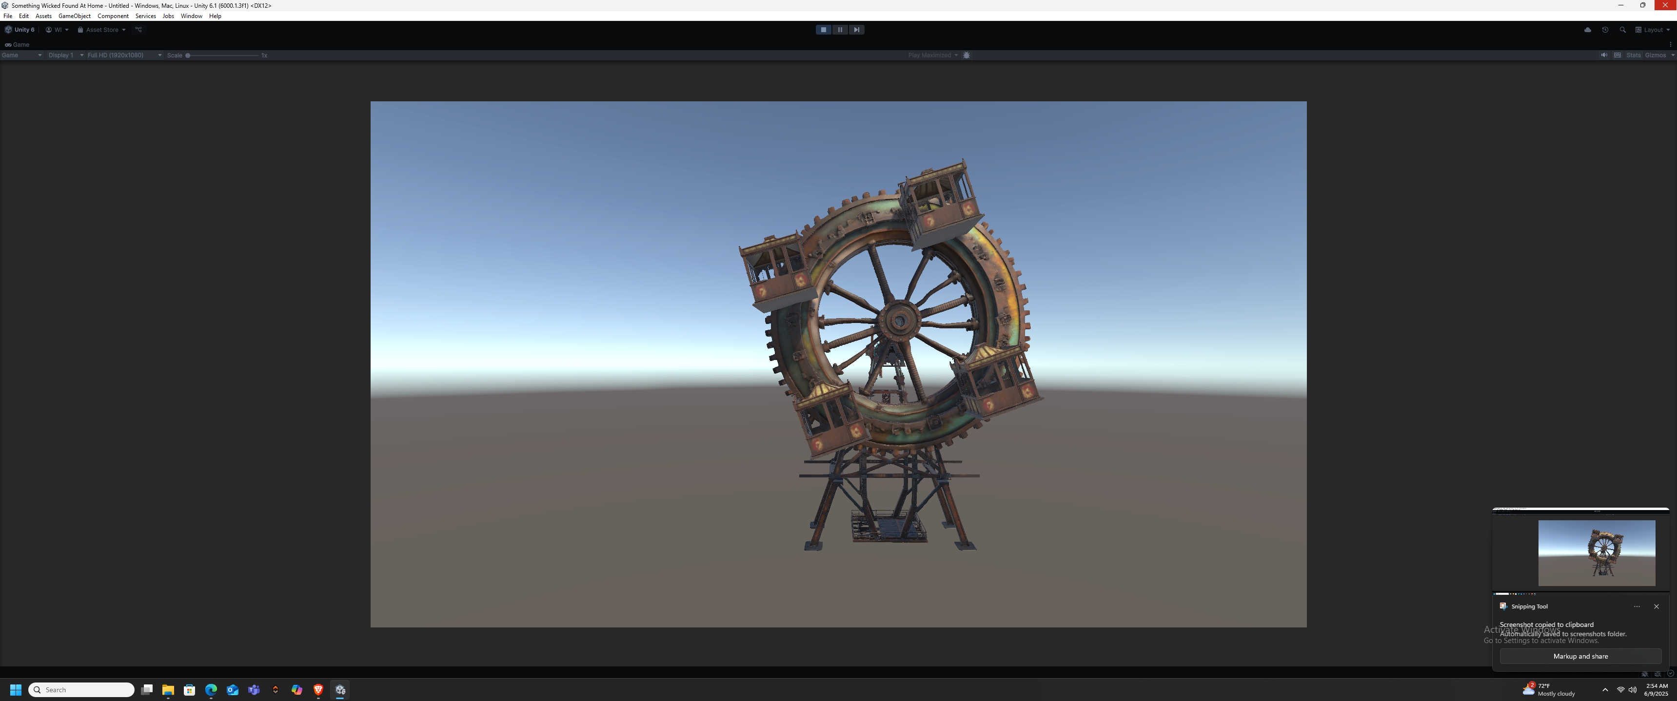Open the WI account dropdown
Image resolution: width=1677 pixels, height=701 pixels.
(x=57, y=30)
